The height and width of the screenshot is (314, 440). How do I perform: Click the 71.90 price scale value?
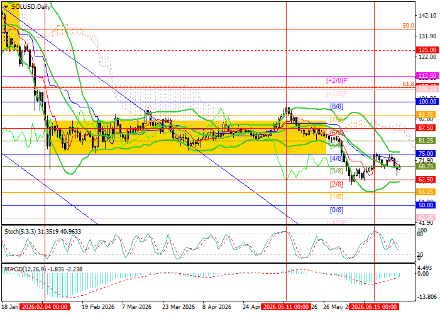point(427,161)
